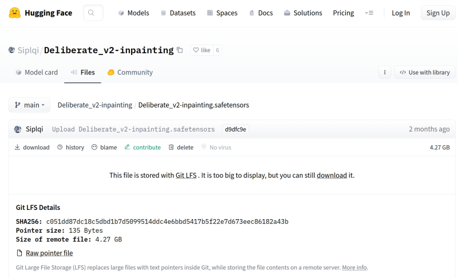
Task: Open the Solutions menu
Action: tap(303, 13)
